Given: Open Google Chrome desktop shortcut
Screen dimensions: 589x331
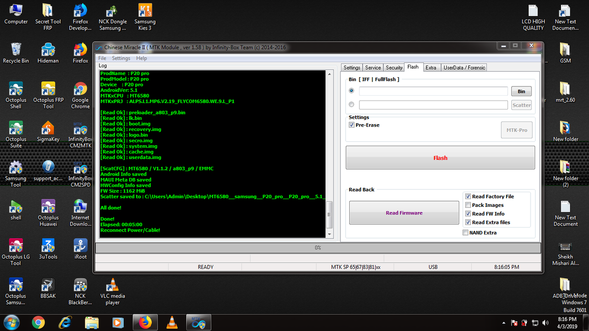Looking at the screenshot, I should pyautogui.click(x=80, y=95).
